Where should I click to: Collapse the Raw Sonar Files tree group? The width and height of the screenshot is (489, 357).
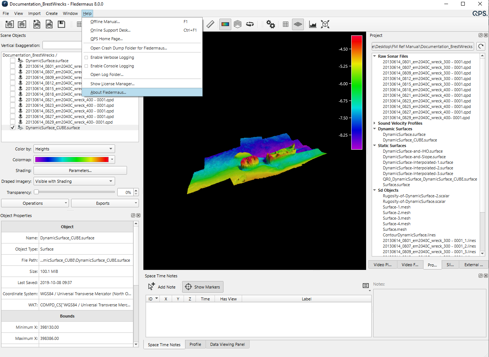coord(374,56)
